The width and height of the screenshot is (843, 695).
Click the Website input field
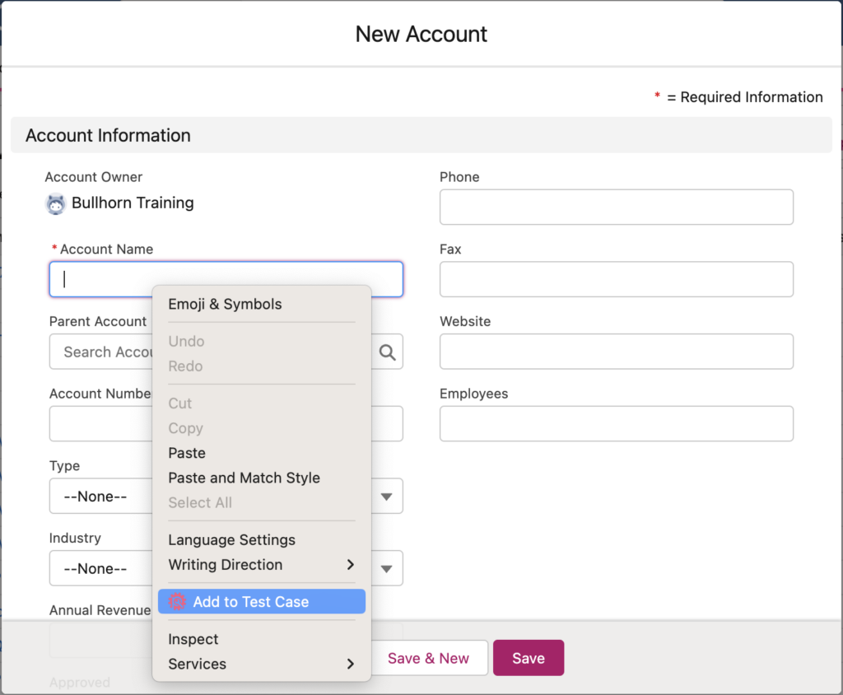coord(616,352)
